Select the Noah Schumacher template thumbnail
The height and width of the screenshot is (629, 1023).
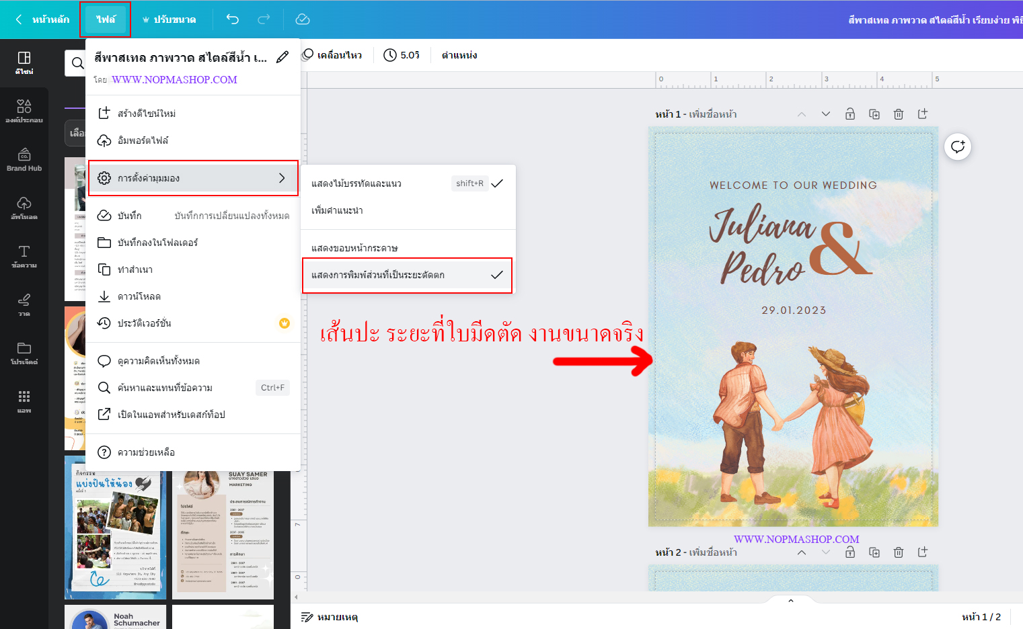coord(115,617)
